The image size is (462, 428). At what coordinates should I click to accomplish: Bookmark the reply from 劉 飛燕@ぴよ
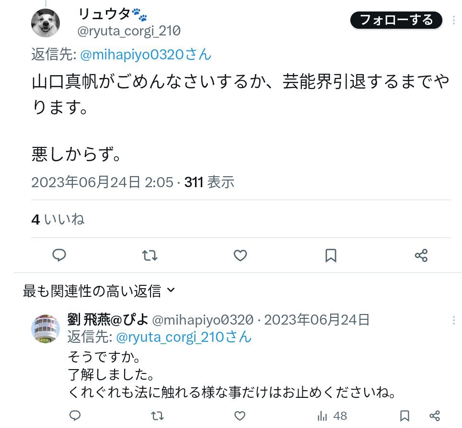404,416
